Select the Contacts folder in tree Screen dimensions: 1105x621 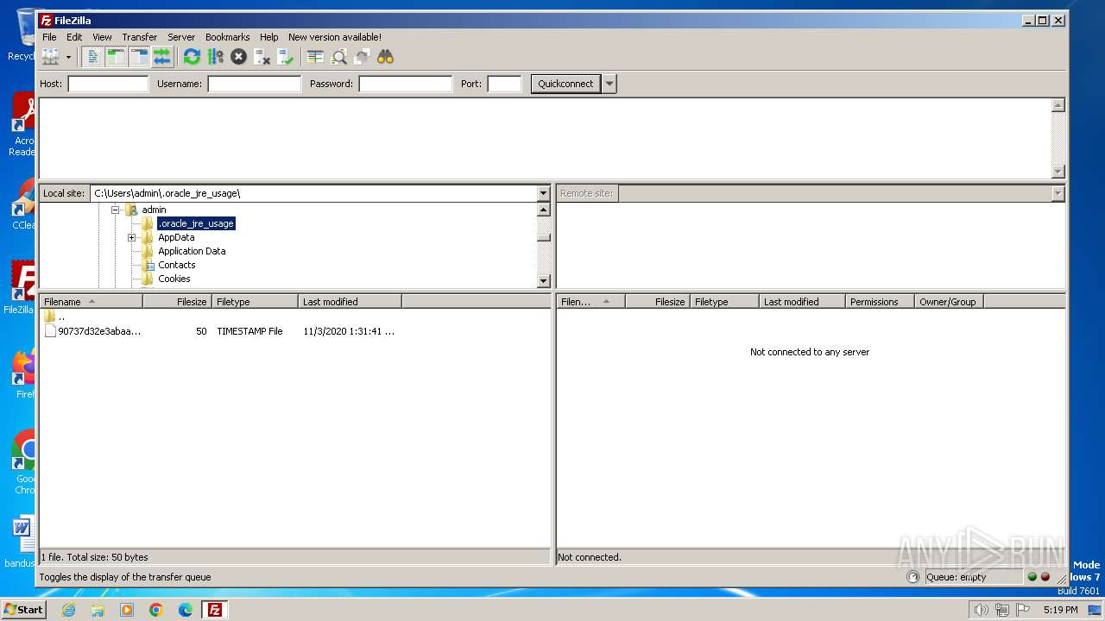pos(177,265)
